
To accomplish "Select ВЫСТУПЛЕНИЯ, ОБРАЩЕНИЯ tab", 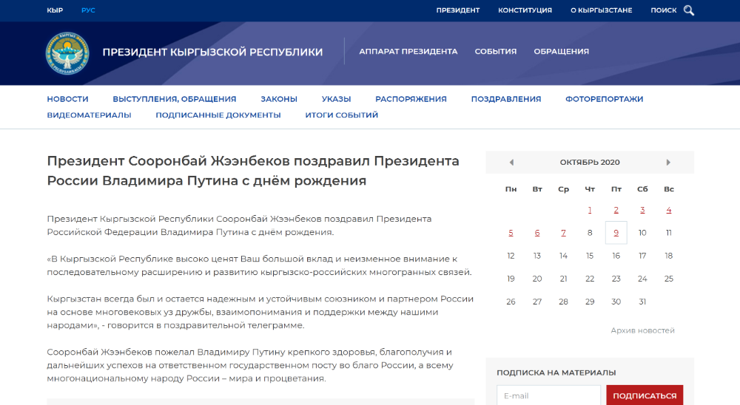I will [x=174, y=99].
